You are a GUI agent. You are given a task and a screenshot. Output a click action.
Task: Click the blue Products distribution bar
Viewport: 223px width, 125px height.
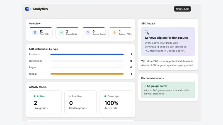pos(87,54)
